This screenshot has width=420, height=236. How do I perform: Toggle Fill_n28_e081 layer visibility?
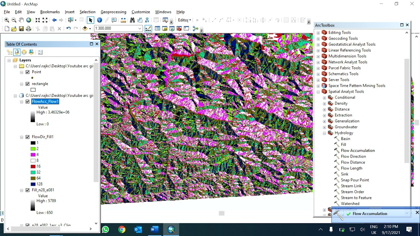28,190
